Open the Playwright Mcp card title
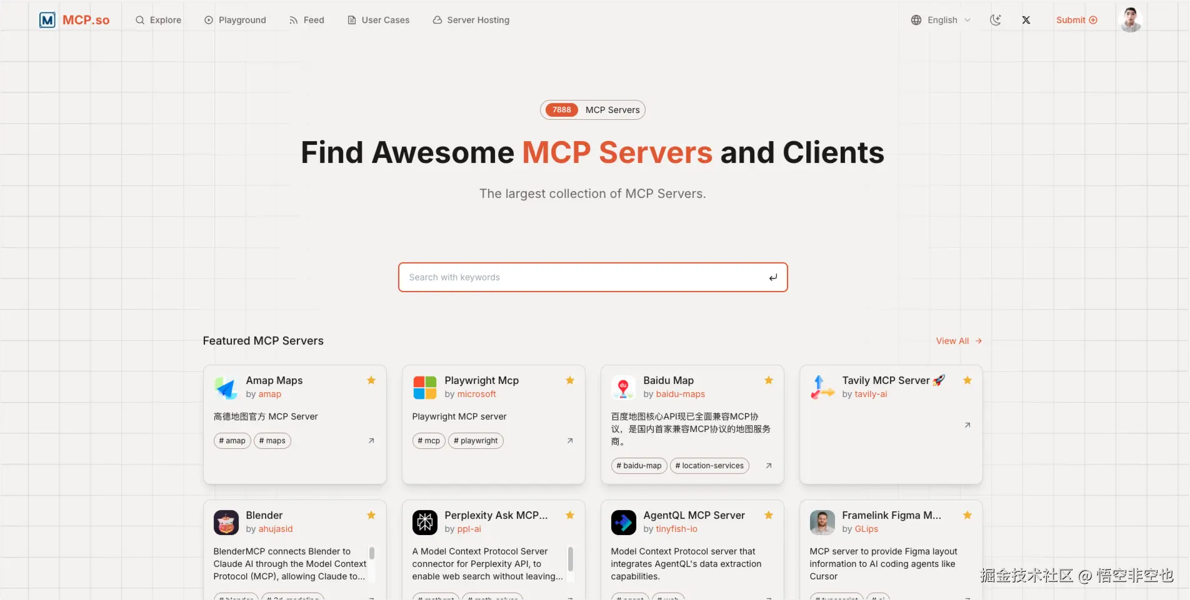 coord(482,380)
